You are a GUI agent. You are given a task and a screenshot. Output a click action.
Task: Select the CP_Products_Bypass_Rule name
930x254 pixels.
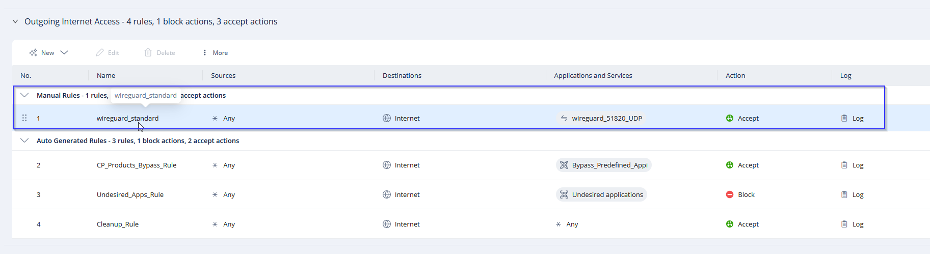click(137, 165)
